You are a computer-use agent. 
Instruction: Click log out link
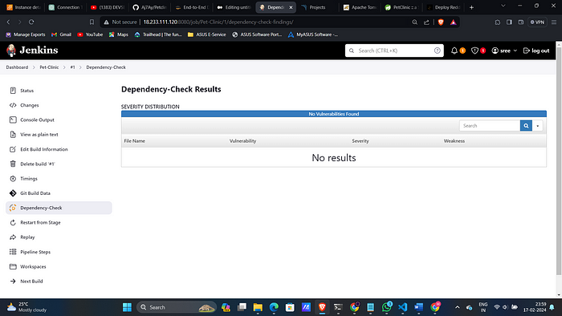[x=536, y=51]
